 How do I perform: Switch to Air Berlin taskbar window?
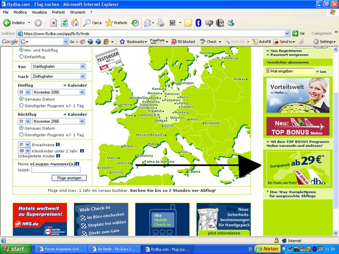point(114,249)
